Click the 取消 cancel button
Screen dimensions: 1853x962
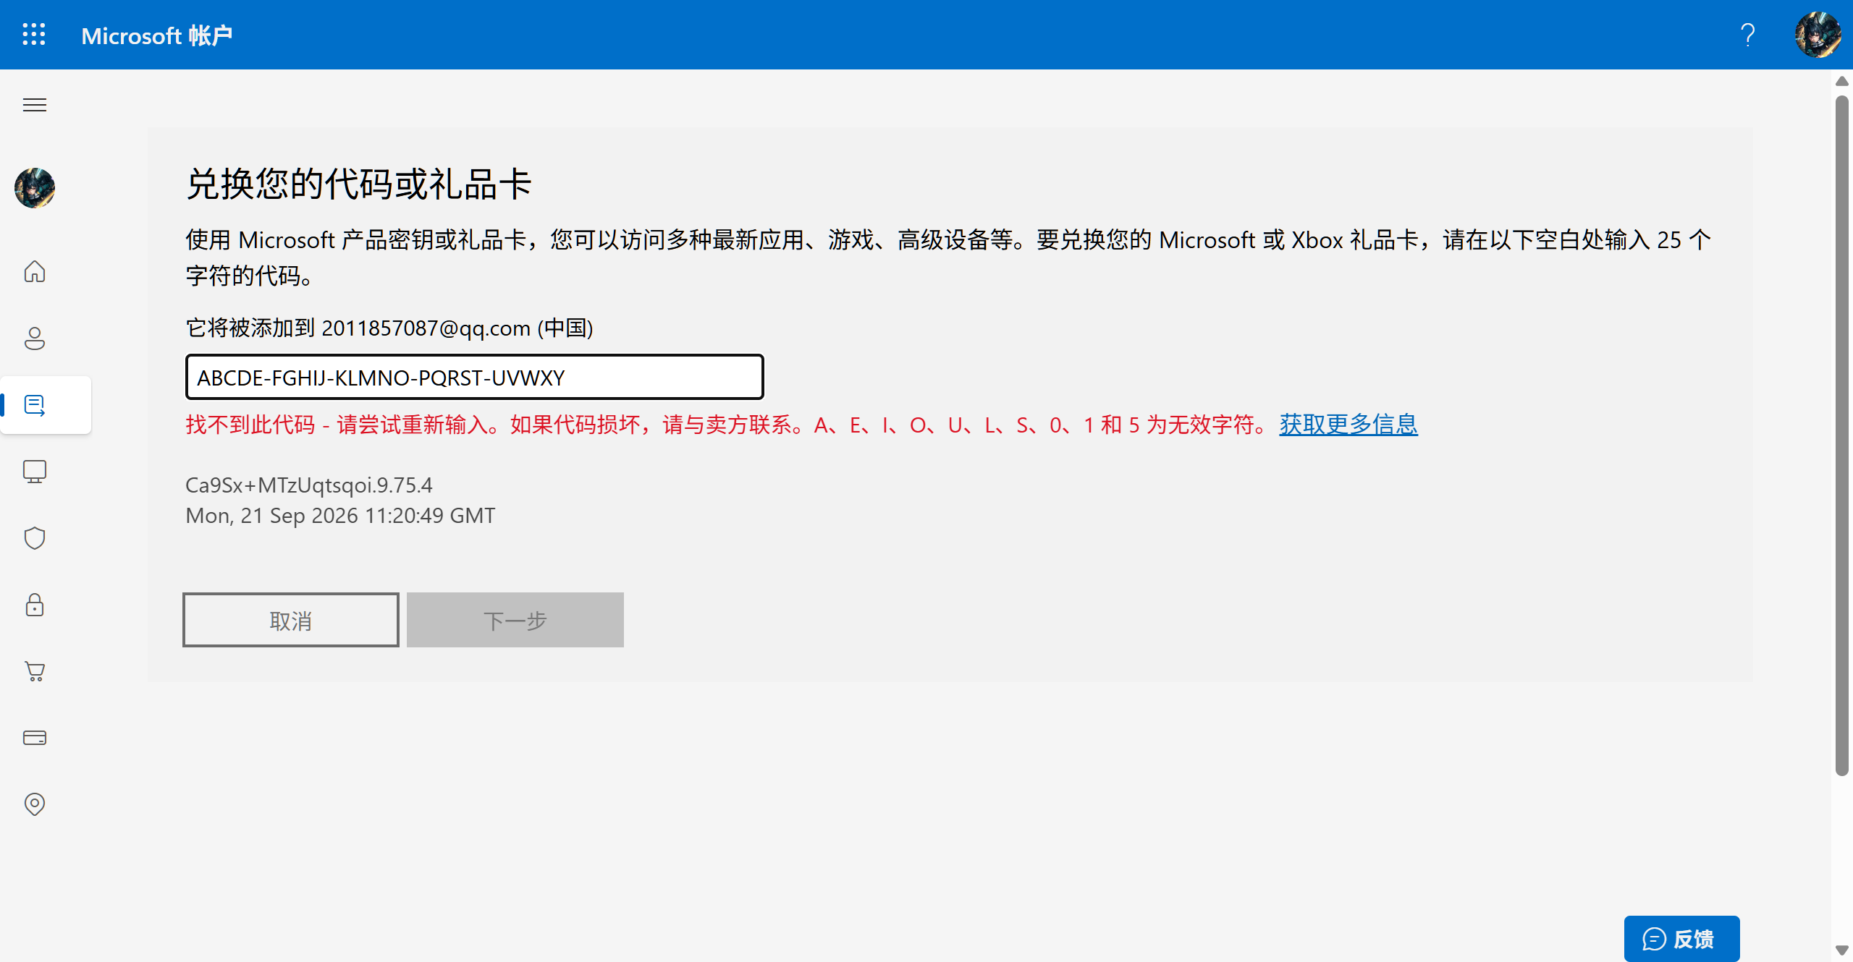(x=291, y=620)
